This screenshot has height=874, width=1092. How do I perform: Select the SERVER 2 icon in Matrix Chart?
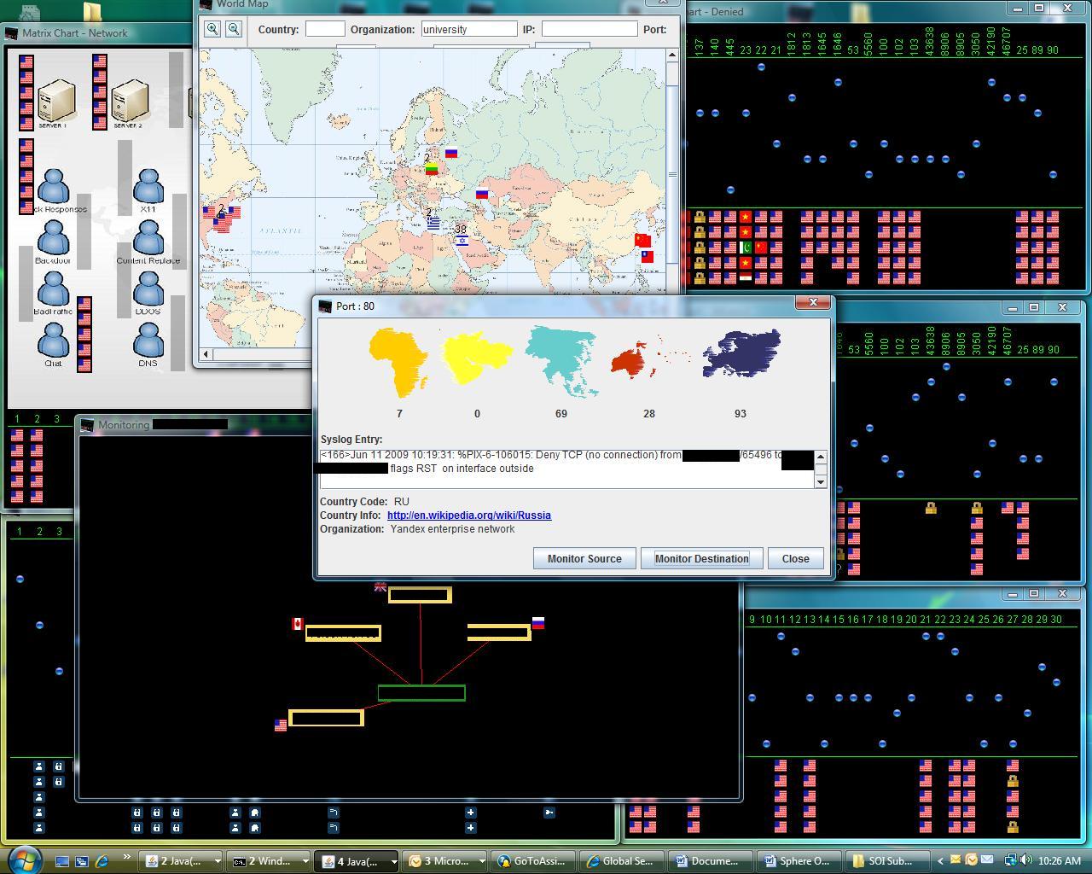(131, 101)
